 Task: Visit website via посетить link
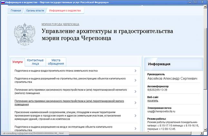click(153, 101)
